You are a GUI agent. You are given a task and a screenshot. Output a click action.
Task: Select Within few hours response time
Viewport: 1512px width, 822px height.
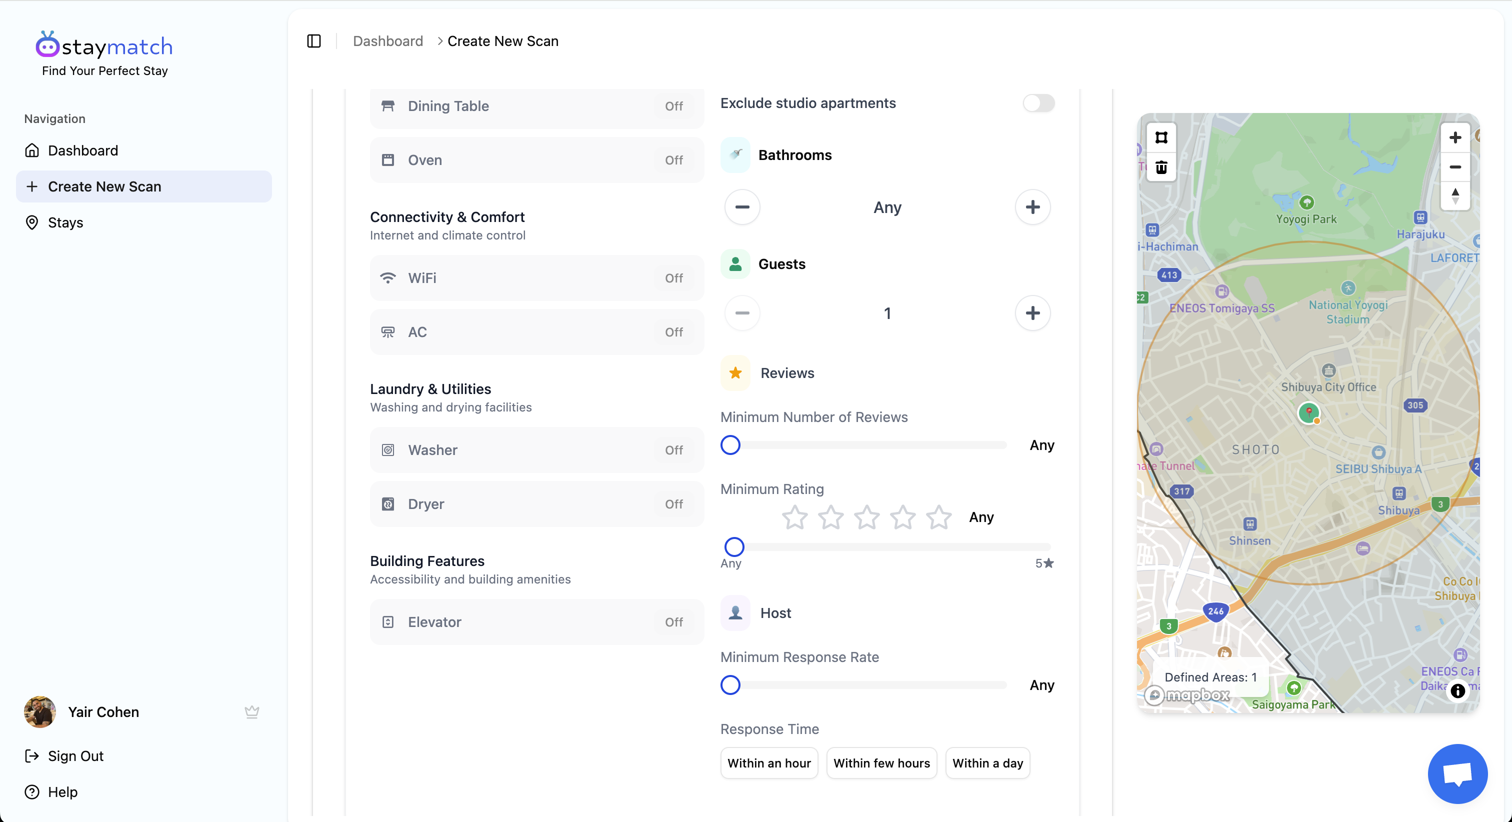(881, 762)
